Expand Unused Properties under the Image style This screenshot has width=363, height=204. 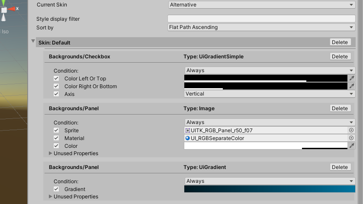[51, 153]
